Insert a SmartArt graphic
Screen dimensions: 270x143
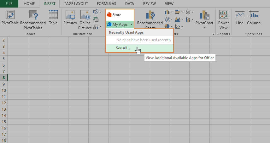click(96, 19)
